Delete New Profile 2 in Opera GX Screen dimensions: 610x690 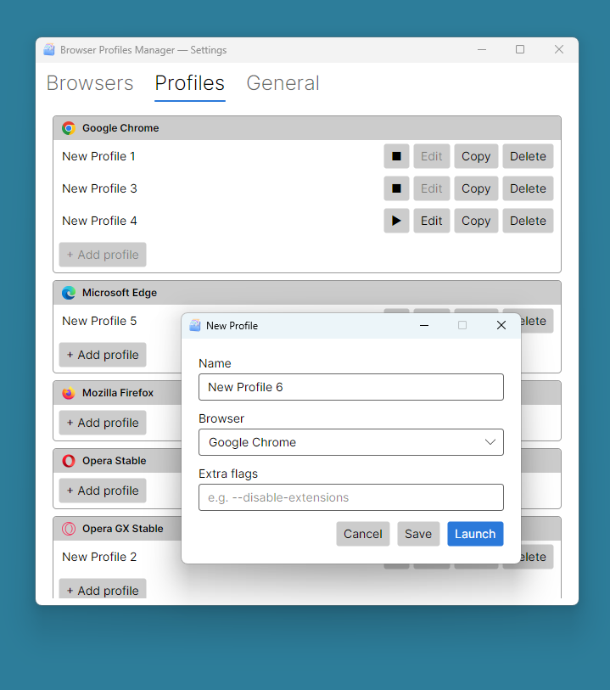[537, 557]
